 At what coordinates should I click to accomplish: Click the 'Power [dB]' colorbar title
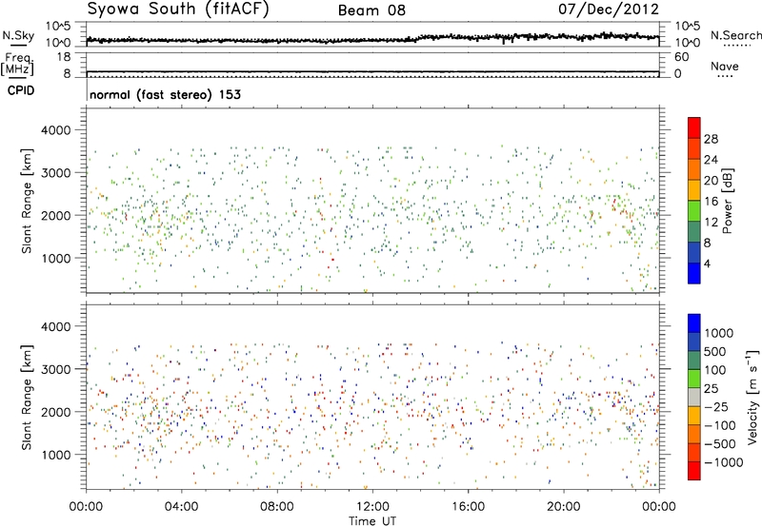pos(727,201)
